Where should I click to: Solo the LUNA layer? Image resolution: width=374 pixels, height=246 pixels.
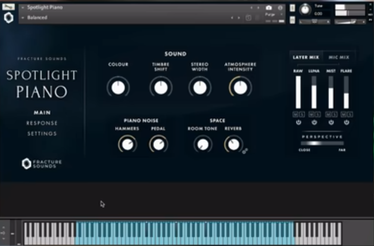pyautogui.click(x=317, y=115)
